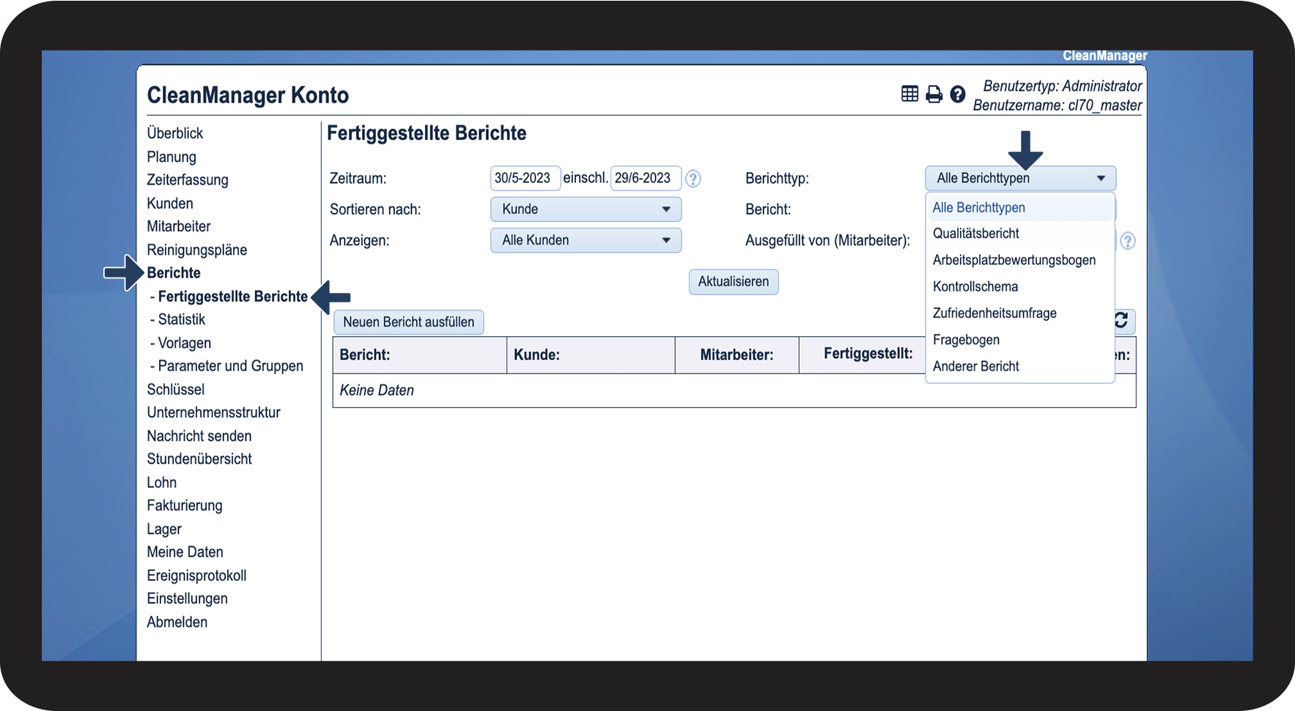Choose Kontrollschema option
Screen dimensions: 1295x711
point(1019,286)
